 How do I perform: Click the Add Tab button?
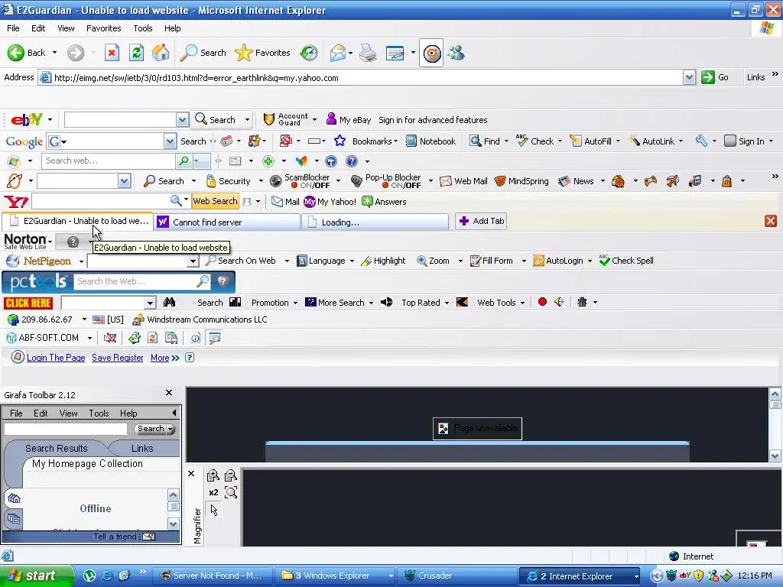pos(482,221)
